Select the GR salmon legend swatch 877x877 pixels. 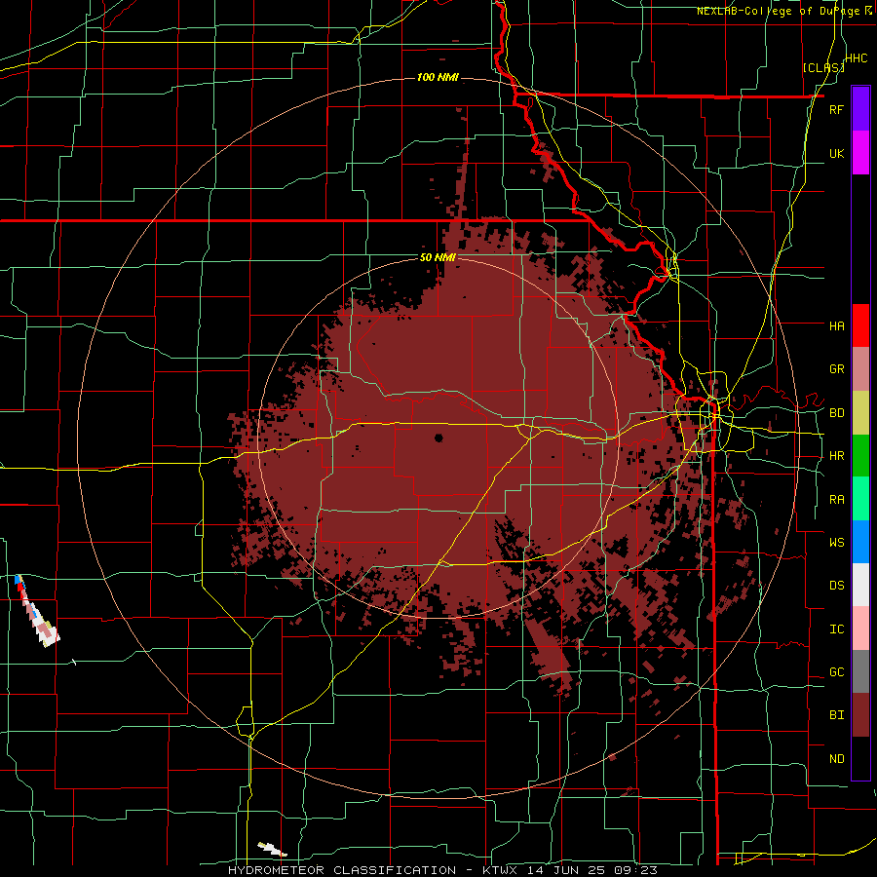coord(860,369)
